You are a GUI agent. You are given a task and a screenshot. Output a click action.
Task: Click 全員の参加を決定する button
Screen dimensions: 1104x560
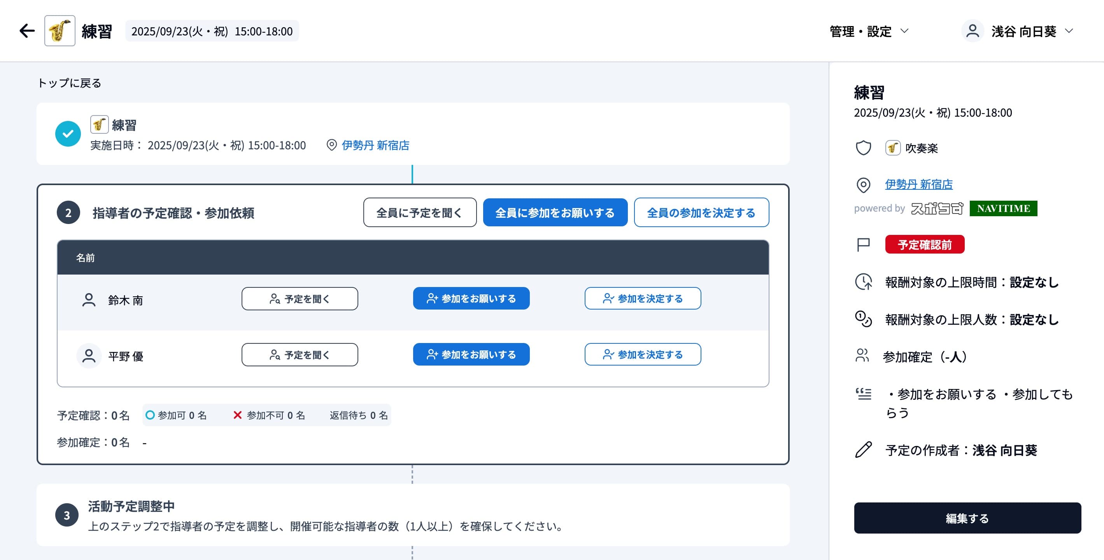(x=701, y=212)
